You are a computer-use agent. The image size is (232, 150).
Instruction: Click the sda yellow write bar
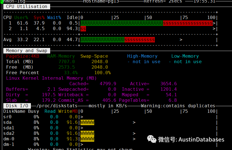87,122
